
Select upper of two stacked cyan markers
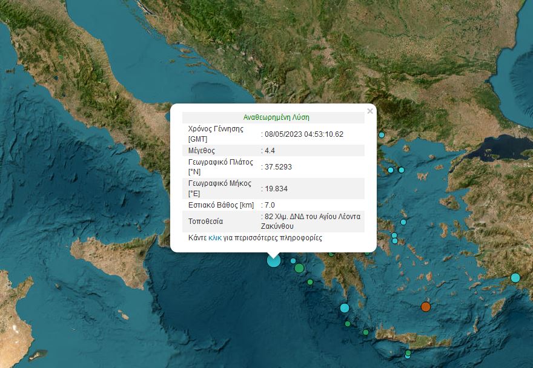point(394,235)
